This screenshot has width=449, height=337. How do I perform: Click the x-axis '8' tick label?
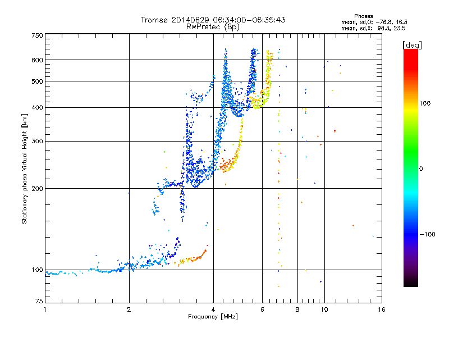coord(297,309)
